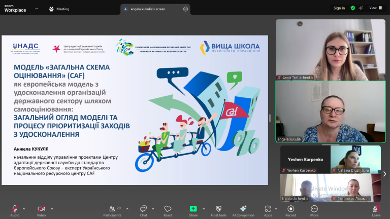Switch to the Meeting tab

click(59, 9)
